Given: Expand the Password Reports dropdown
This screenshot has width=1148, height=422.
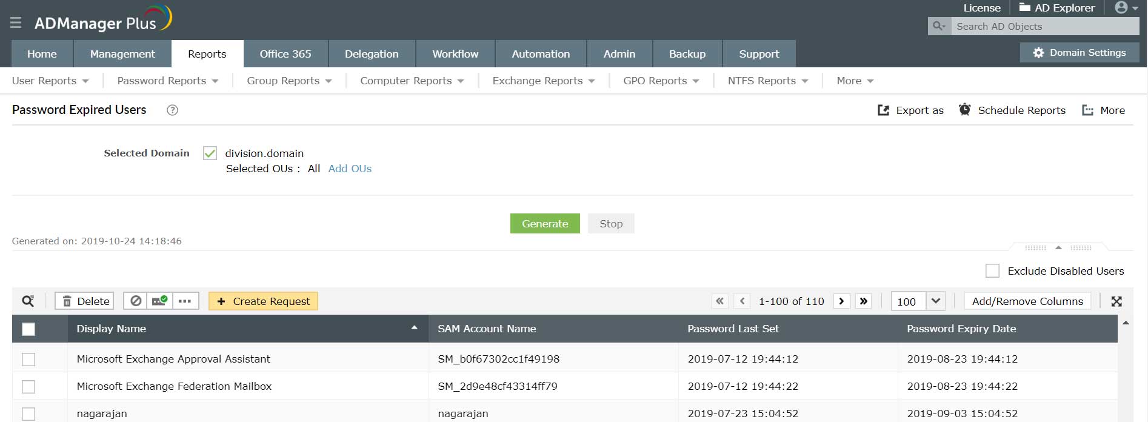Looking at the screenshot, I should pyautogui.click(x=167, y=81).
